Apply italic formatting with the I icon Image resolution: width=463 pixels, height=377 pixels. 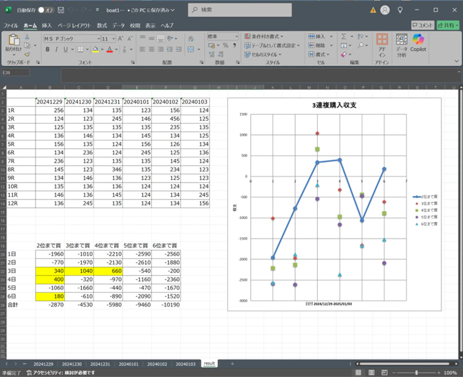[56, 49]
